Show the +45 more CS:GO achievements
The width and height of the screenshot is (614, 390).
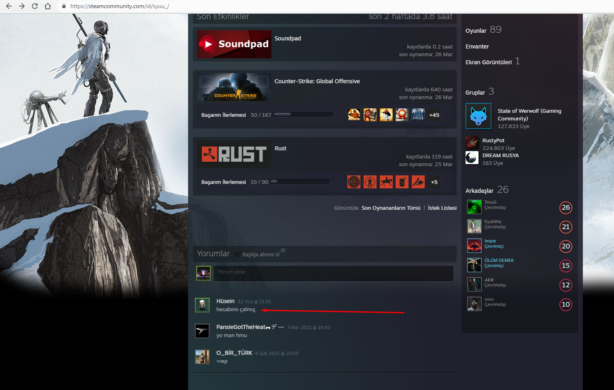434,115
